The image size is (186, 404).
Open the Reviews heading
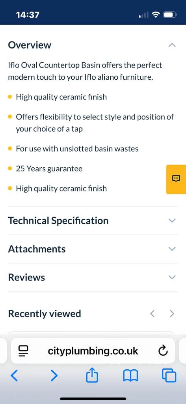pyautogui.click(x=26, y=277)
